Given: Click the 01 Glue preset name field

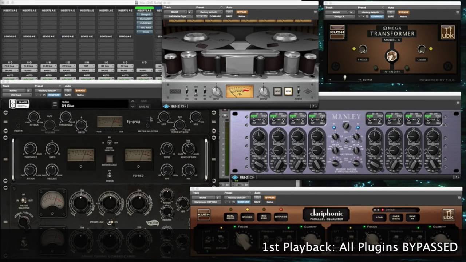Looking at the screenshot, I should coord(94,104).
